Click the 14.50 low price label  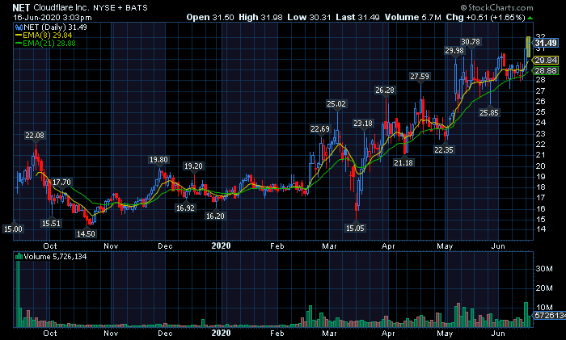(86, 234)
